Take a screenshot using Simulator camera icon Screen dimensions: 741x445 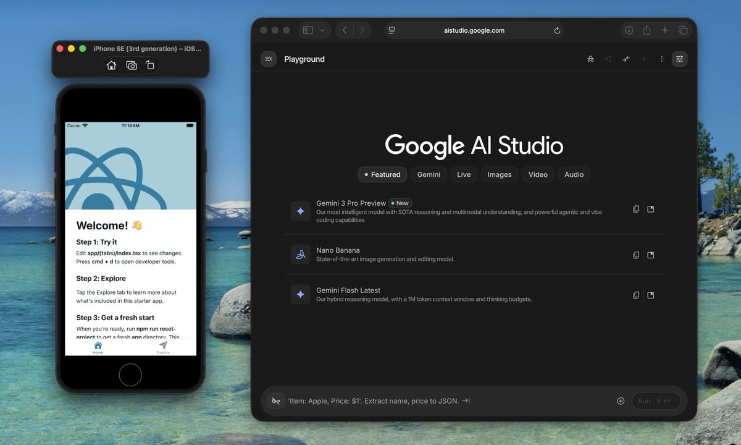point(132,65)
